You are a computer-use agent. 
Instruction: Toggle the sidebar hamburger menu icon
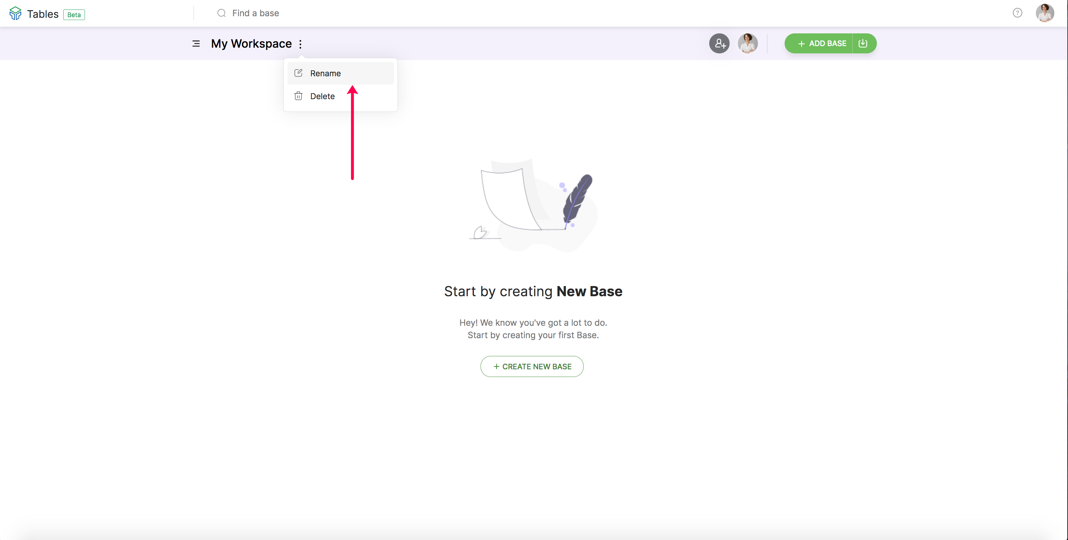196,44
